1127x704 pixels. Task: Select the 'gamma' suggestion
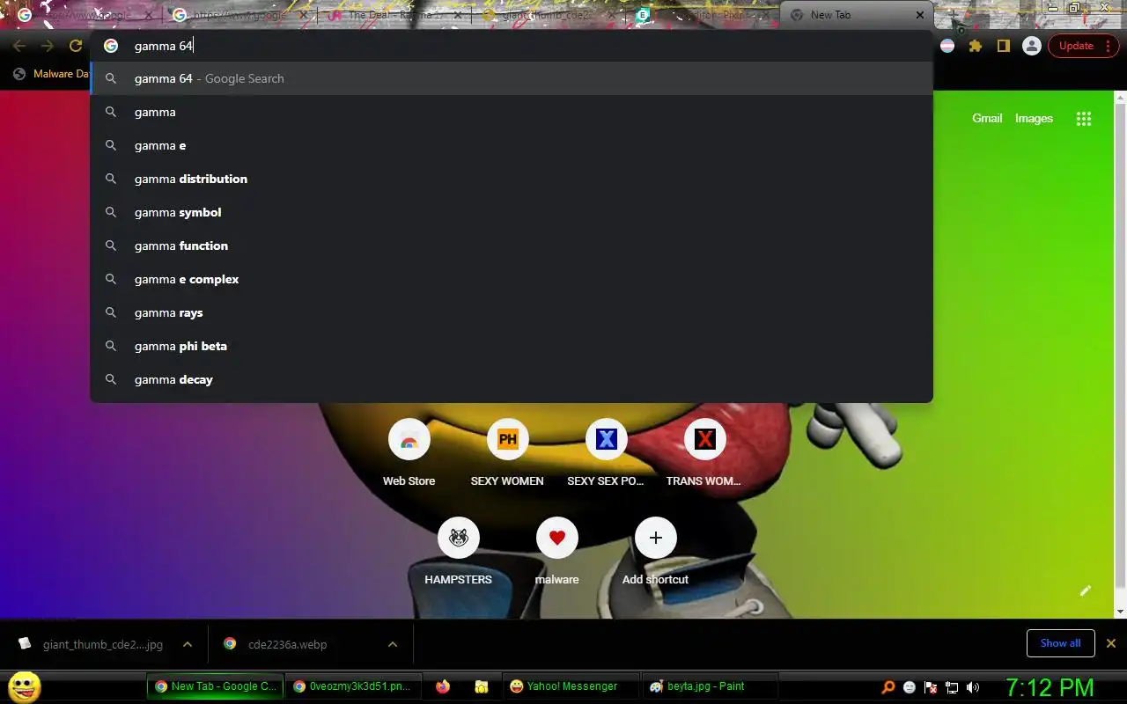tap(512, 112)
